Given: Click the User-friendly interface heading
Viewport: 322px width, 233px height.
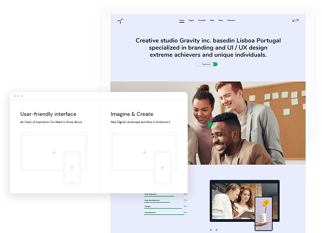Looking at the screenshot, I should point(48,114).
